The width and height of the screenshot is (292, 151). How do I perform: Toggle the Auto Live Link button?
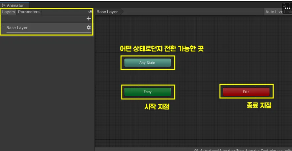click(x=278, y=12)
